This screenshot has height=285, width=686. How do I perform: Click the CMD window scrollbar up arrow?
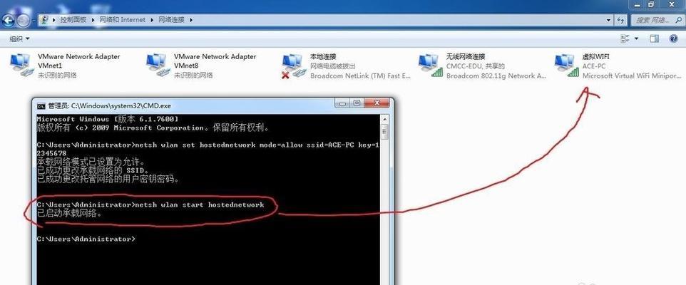(x=384, y=118)
